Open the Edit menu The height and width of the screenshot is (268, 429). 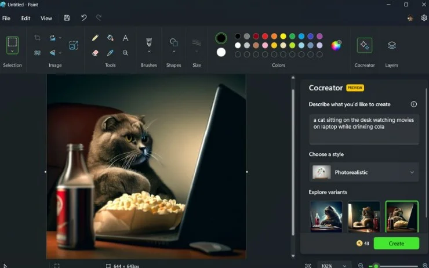[26, 19]
